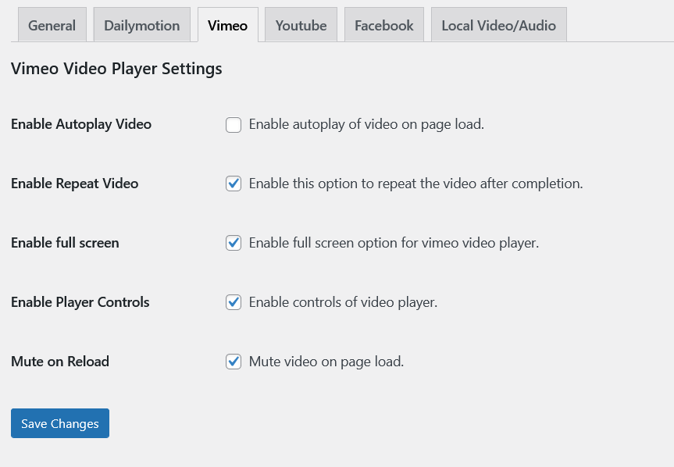
Task: Select the Vimeo tab
Action: pyautogui.click(x=227, y=26)
